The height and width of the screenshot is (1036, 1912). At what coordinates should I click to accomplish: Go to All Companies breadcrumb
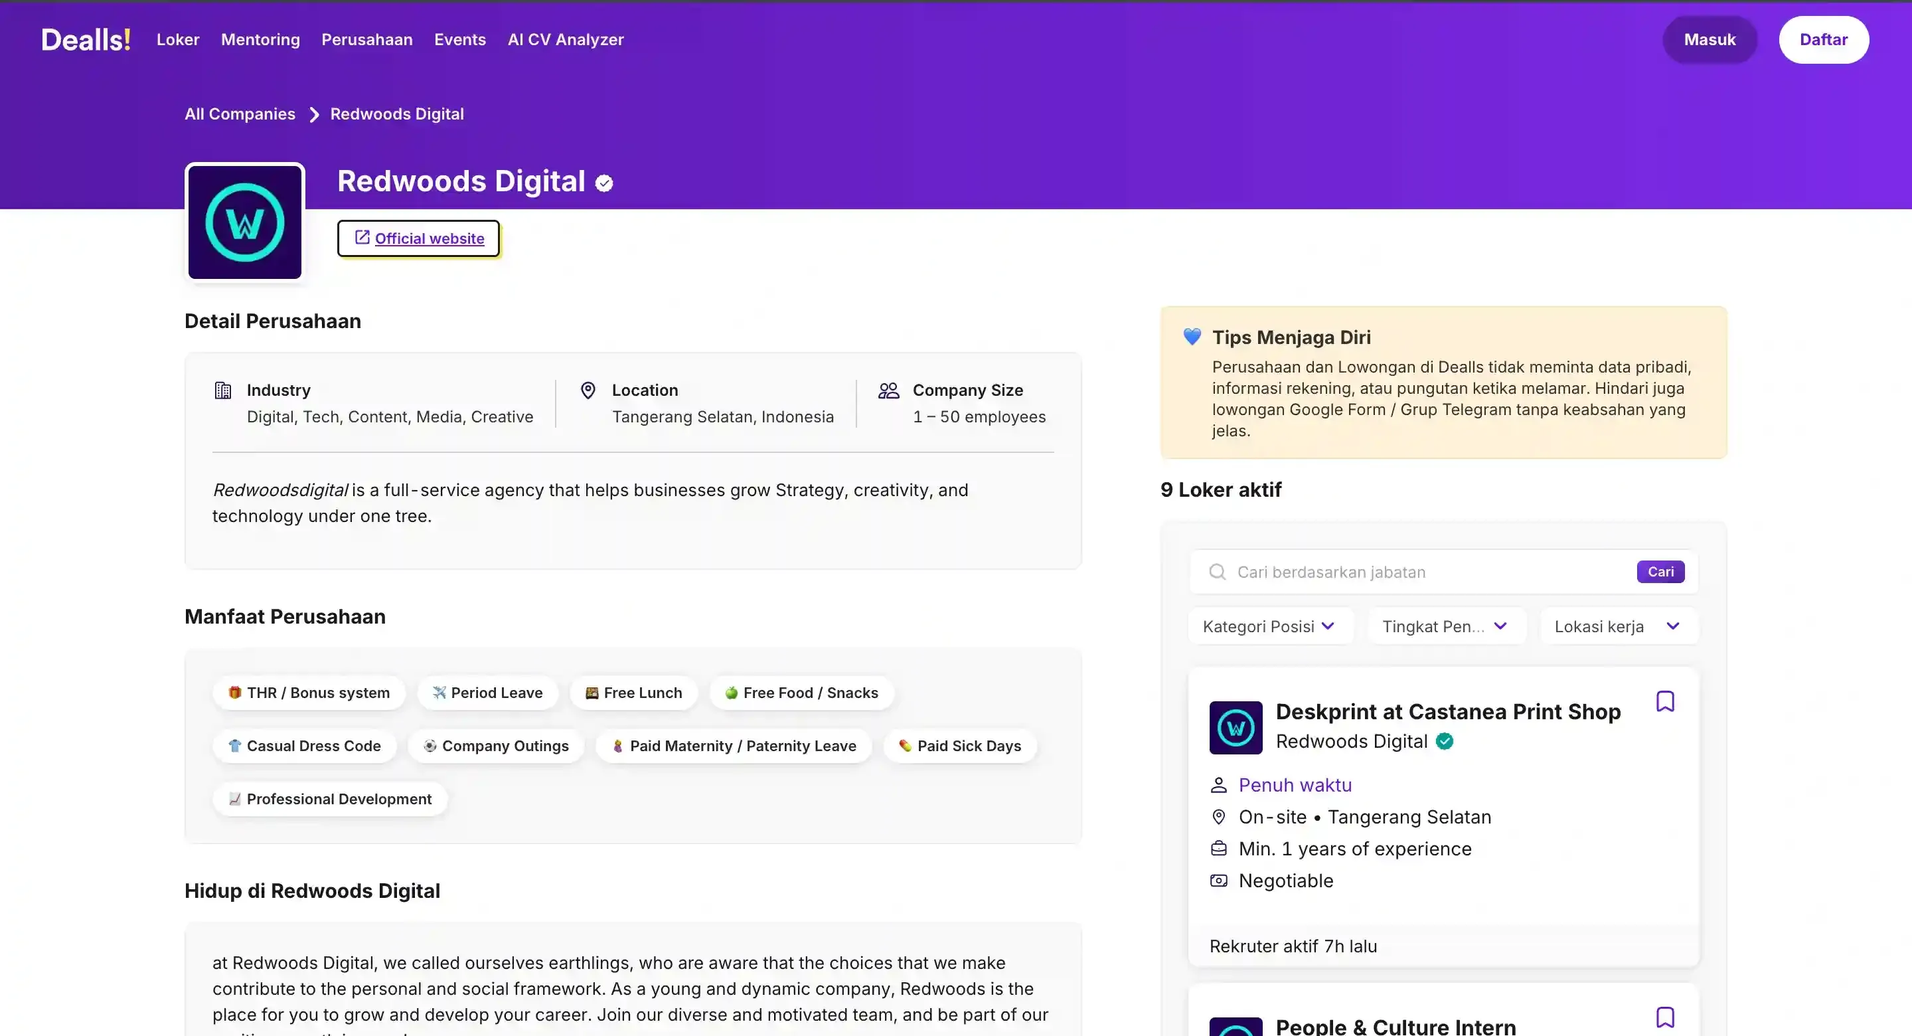coord(240,114)
